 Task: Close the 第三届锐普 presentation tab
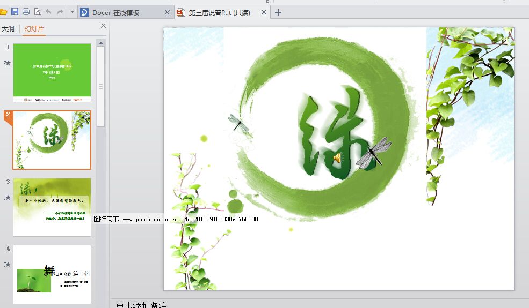point(264,12)
